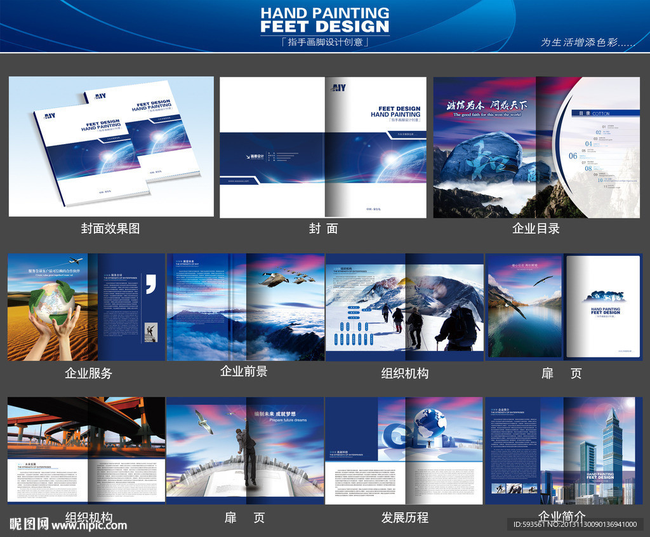The height and width of the screenshot is (537, 650).
Task: Click 扉页 caption below the eagle spread
Action: (562, 373)
